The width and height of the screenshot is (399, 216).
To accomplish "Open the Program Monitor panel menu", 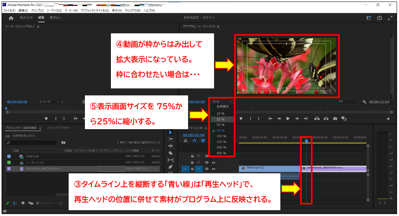I will (x=218, y=27).
